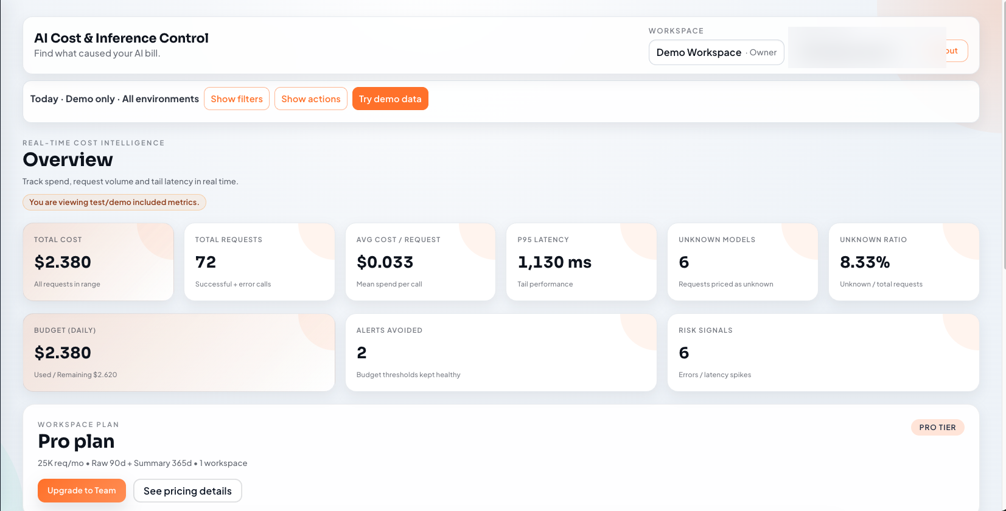Click "Track spend, request volume" description line
The height and width of the screenshot is (511, 1006).
pyautogui.click(x=130, y=181)
